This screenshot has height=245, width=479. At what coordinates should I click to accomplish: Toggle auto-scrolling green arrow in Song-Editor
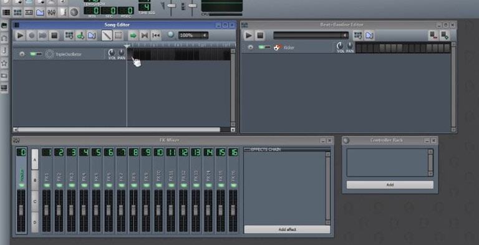[x=133, y=36]
